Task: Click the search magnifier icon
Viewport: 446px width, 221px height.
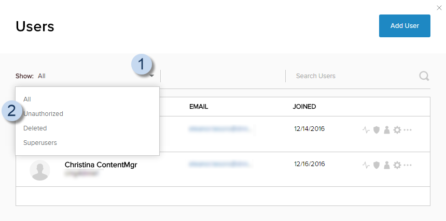Action: pyautogui.click(x=424, y=76)
